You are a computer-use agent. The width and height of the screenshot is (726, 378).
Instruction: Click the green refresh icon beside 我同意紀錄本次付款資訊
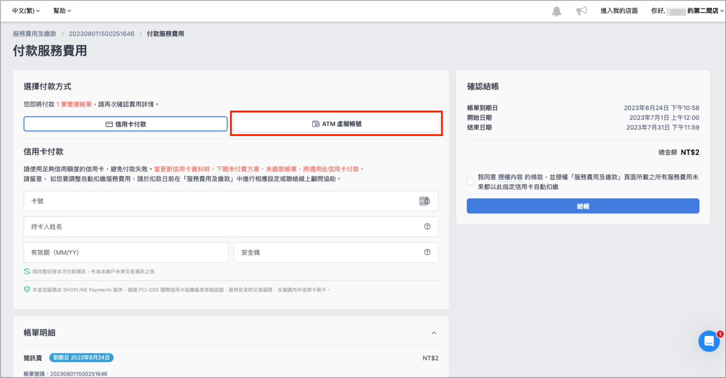[x=27, y=272]
